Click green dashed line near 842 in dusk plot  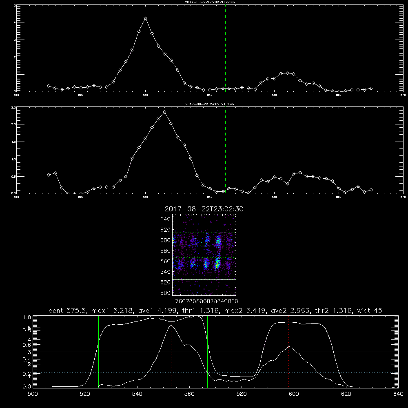pos(225,150)
